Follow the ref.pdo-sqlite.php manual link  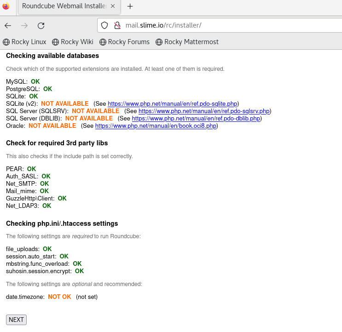point(173,104)
